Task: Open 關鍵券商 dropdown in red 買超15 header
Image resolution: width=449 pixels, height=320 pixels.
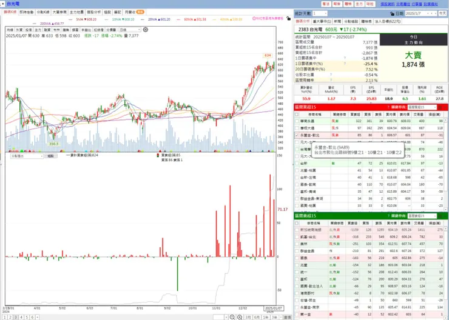Action: [422, 107]
